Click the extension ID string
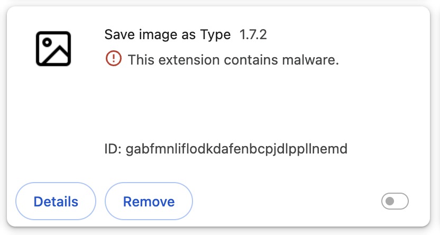The width and height of the screenshot is (440, 235). tap(236, 149)
